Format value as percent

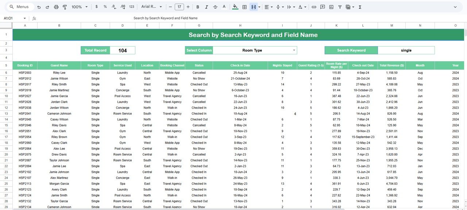tap(105, 7)
